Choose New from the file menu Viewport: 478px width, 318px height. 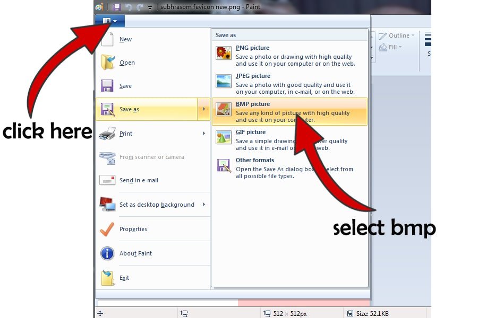[153, 39]
